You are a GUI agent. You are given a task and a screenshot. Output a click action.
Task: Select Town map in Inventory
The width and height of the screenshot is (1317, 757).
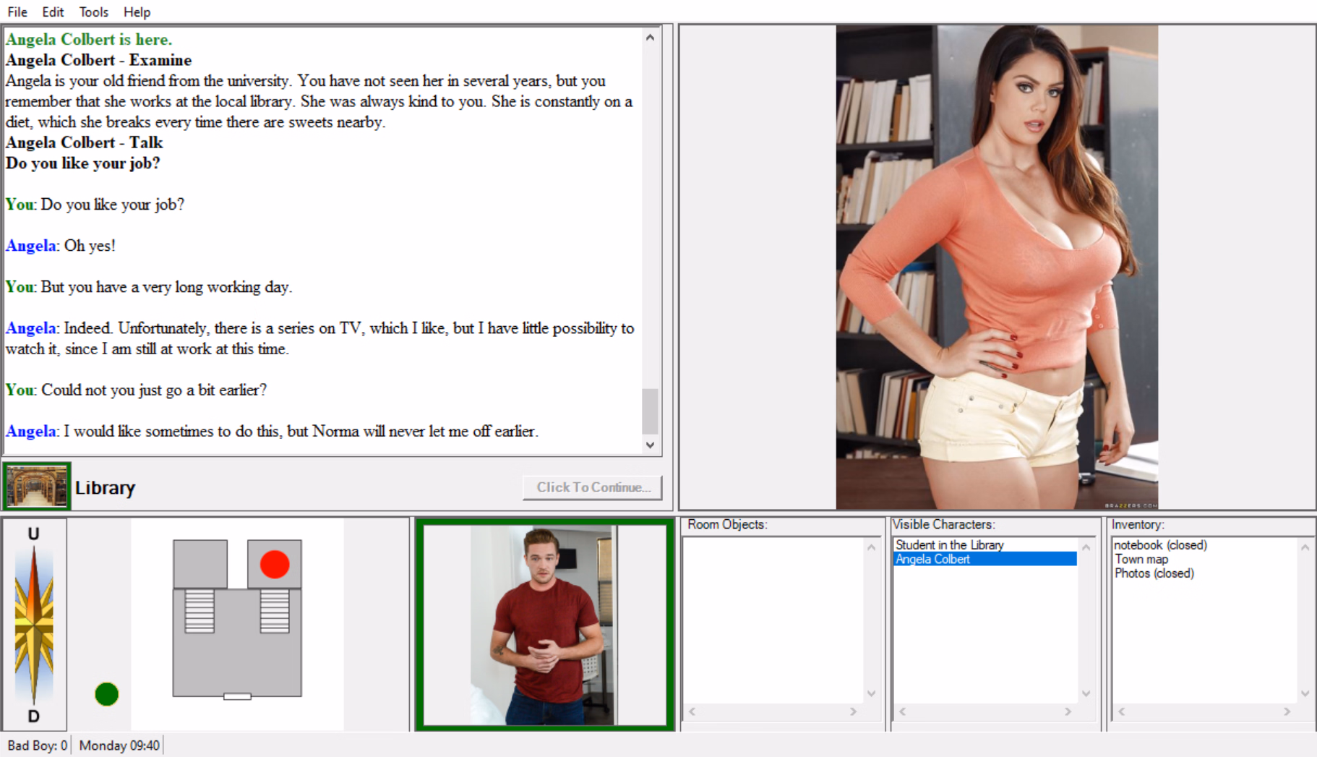pyautogui.click(x=1141, y=559)
